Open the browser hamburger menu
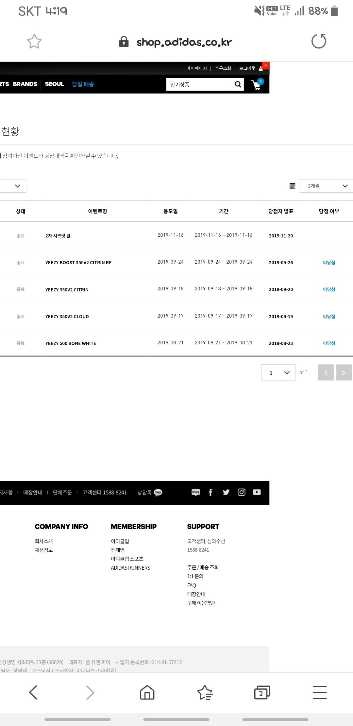 coord(320,692)
